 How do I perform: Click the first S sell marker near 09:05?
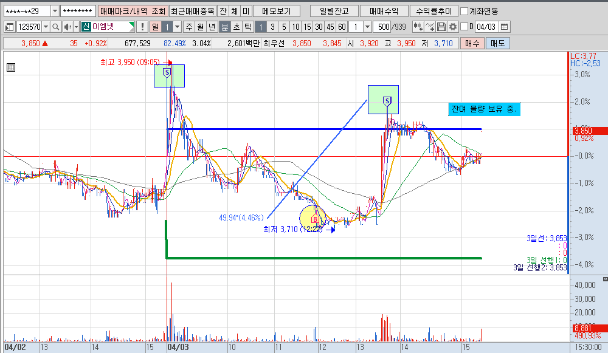tap(167, 72)
